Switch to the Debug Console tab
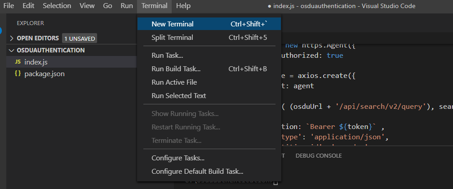Image resolution: width=453 pixels, height=189 pixels. click(x=318, y=156)
